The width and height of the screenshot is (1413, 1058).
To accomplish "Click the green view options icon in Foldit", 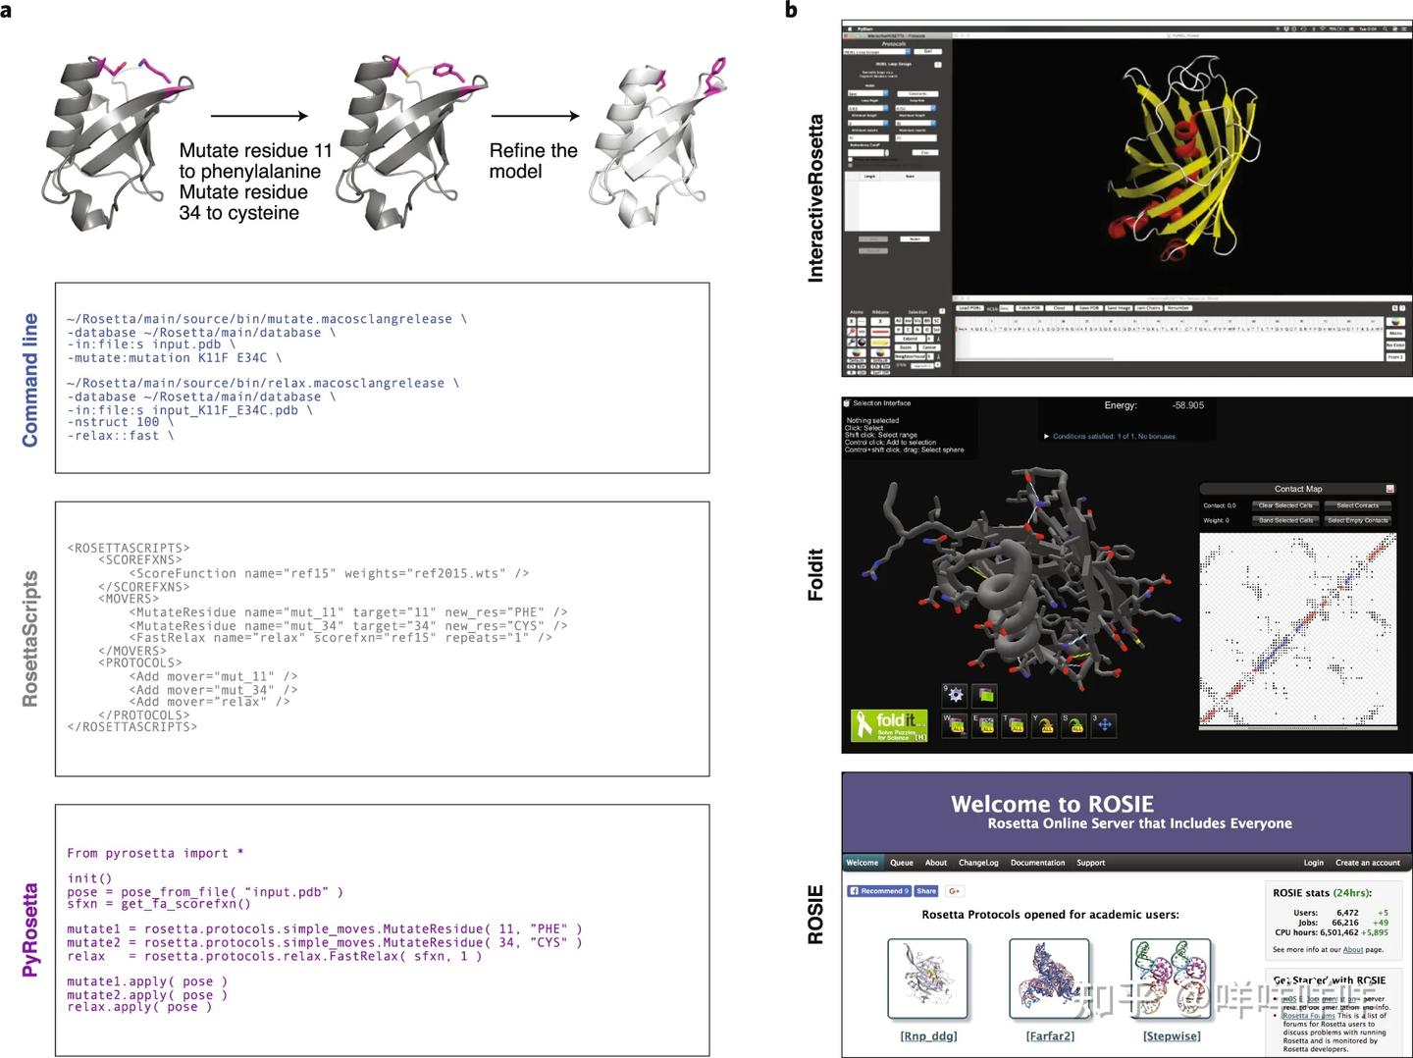I will click(985, 695).
